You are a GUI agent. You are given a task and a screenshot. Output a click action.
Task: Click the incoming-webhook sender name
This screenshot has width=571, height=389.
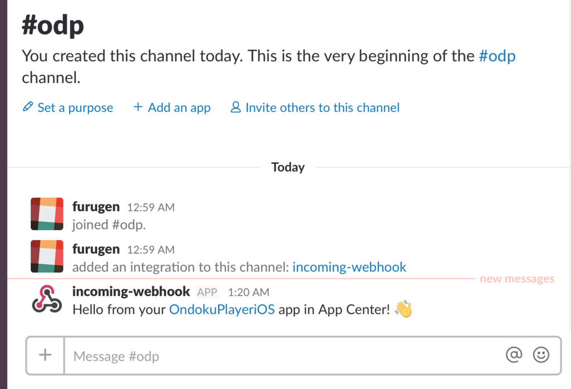(131, 291)
